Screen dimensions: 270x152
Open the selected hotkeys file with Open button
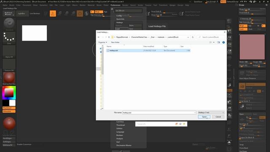[204, 117]
